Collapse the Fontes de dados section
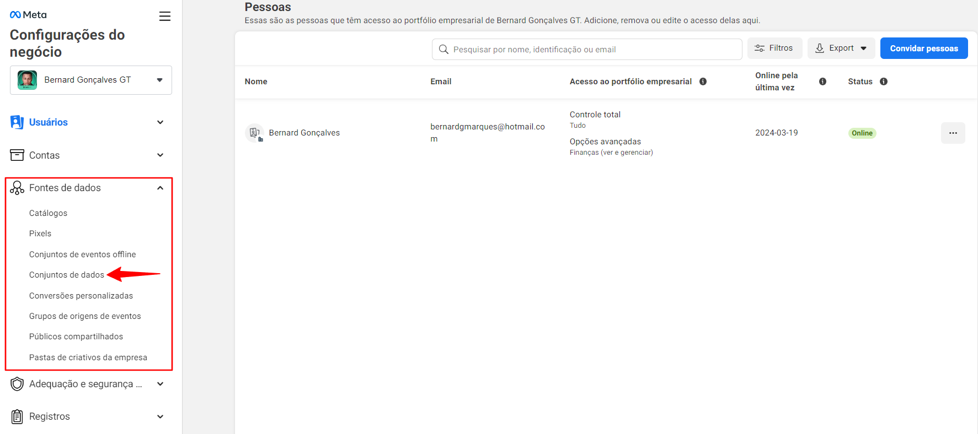Screen dimensions: 978x434 tap(160, 188)
